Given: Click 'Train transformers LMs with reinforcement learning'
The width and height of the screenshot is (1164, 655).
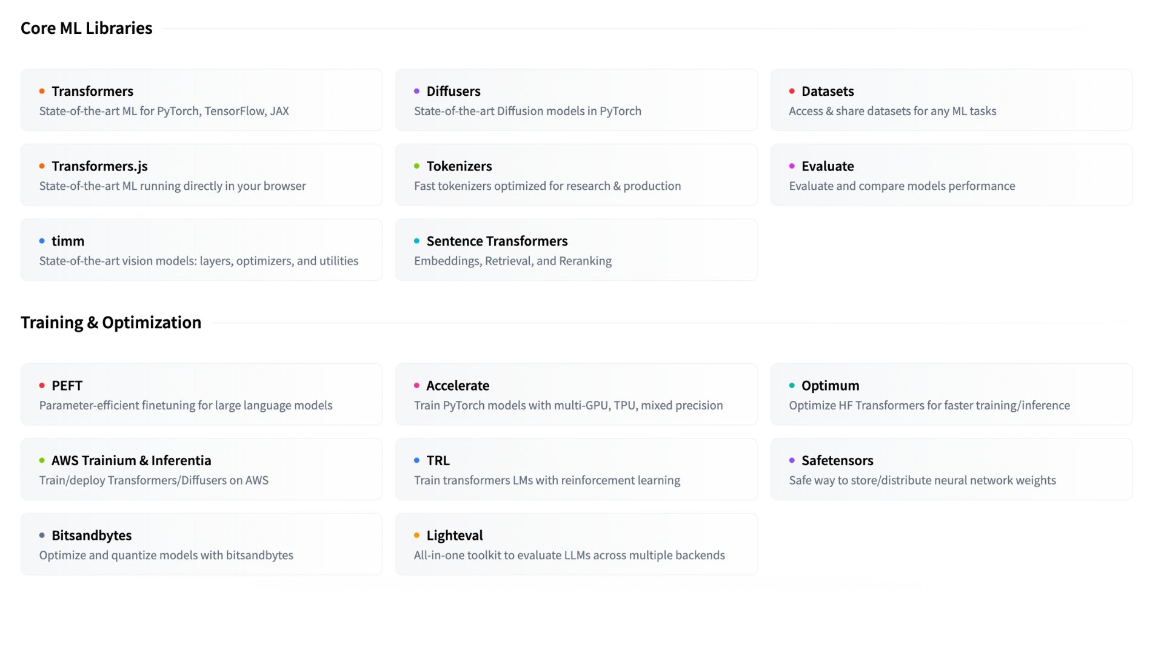Looking at the screenshot, I should pos(547,480).
